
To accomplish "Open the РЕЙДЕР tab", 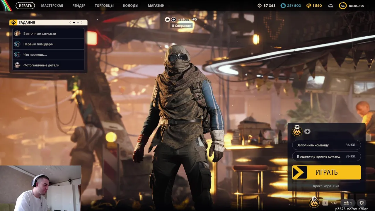I will point(79,6).
